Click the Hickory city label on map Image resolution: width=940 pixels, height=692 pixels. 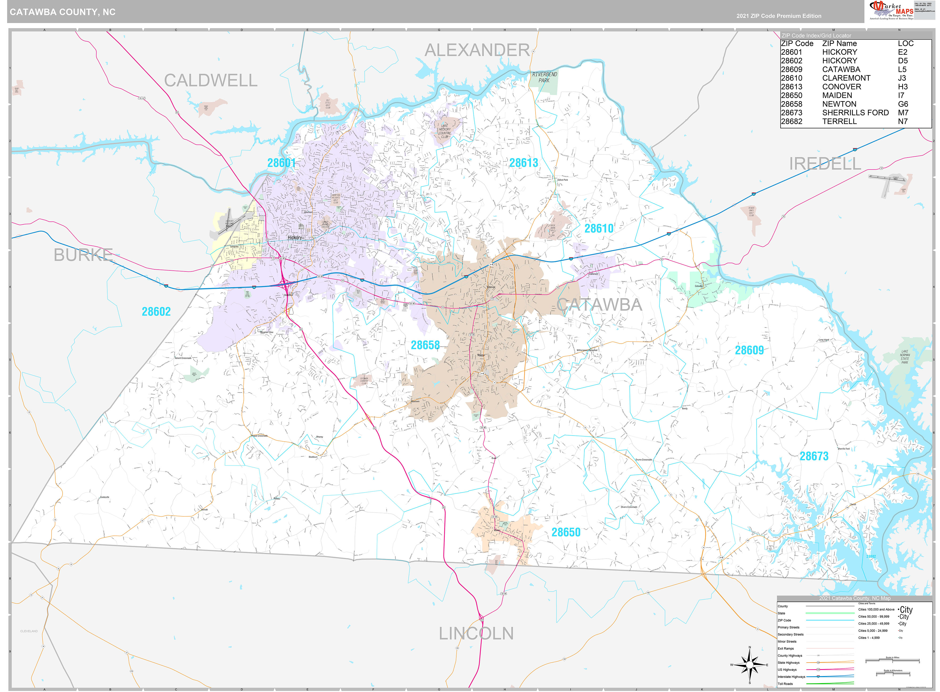pyautogui.click(x=295, y=237)
